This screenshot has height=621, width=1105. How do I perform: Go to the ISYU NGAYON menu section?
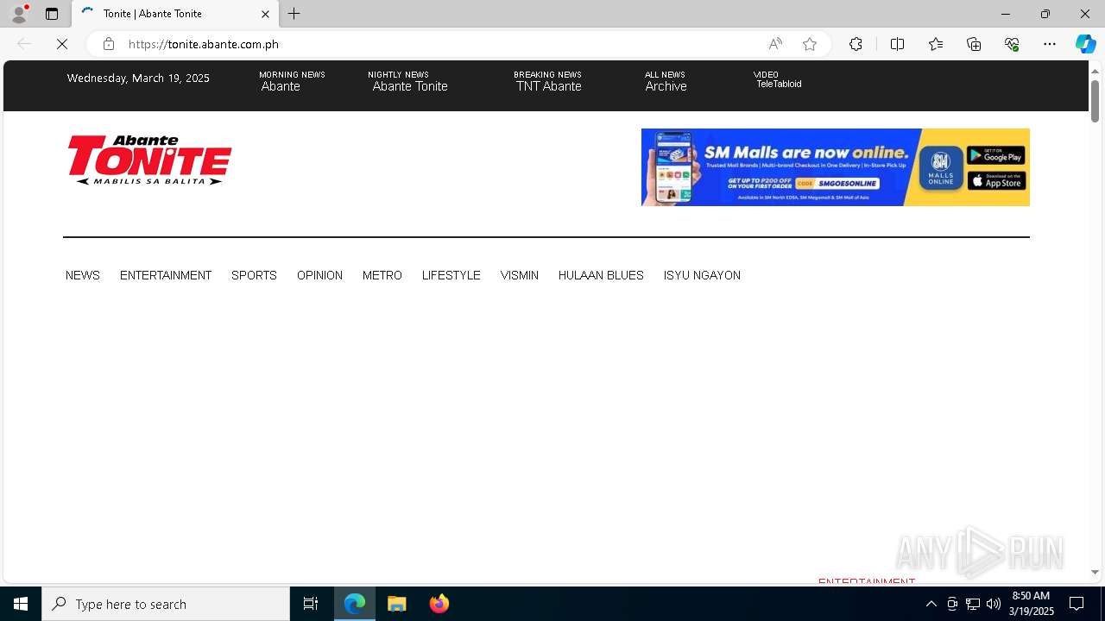pos(702,275)
